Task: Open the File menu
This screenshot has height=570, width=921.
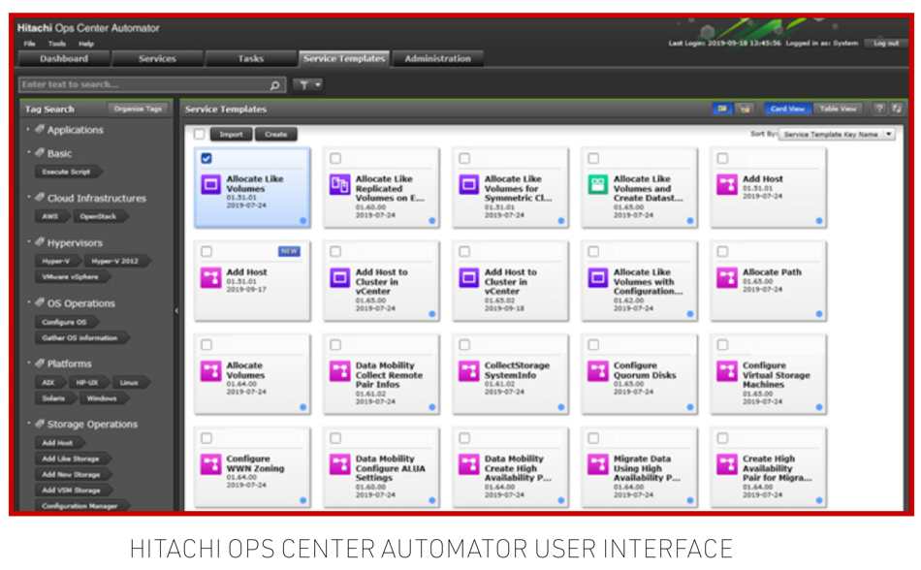Action: [x=29, y=44]
